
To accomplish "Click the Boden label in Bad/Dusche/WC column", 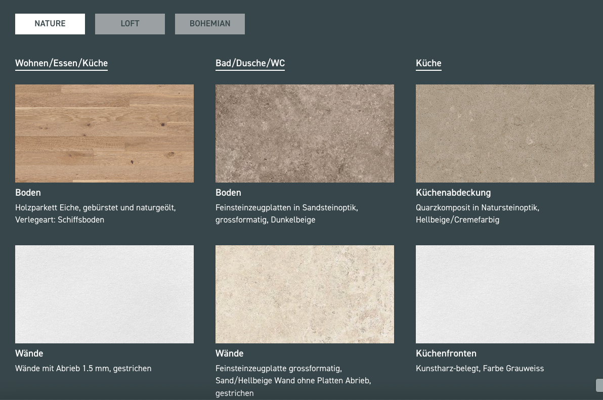I will click(x=228, y=193).
